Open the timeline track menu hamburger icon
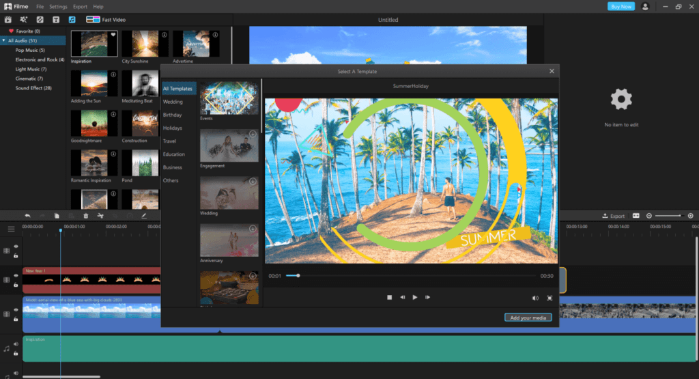 coord(11,229)
